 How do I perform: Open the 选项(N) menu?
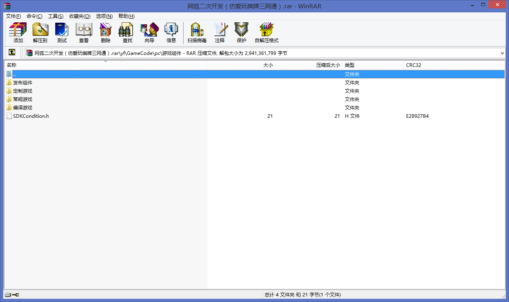click(104, 16)
